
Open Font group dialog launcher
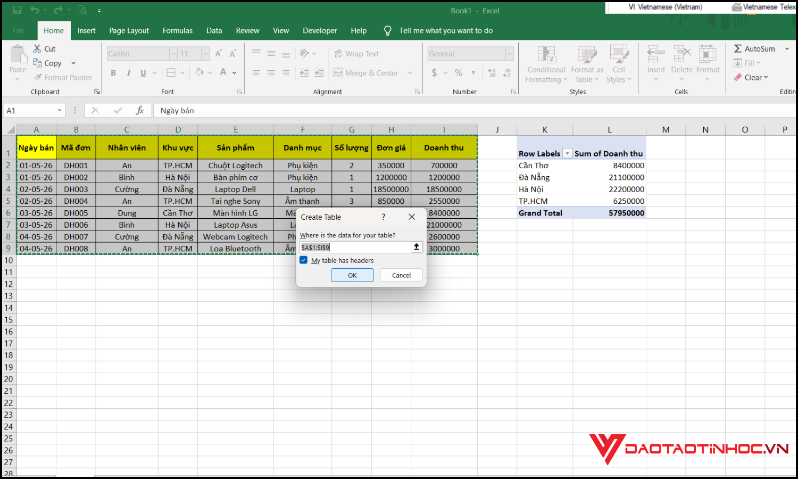pos(239,92)
